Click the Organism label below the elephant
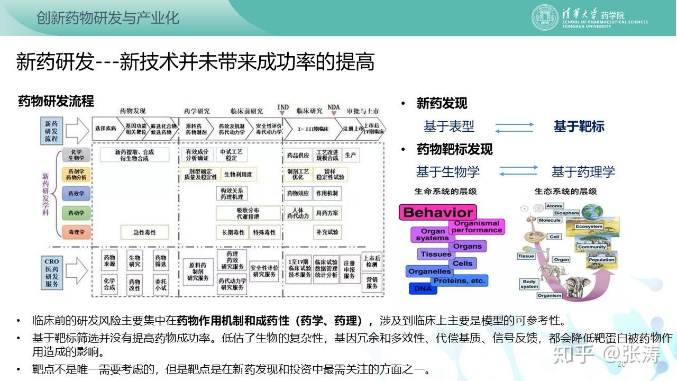677x381 pixels. pos(549,296)
